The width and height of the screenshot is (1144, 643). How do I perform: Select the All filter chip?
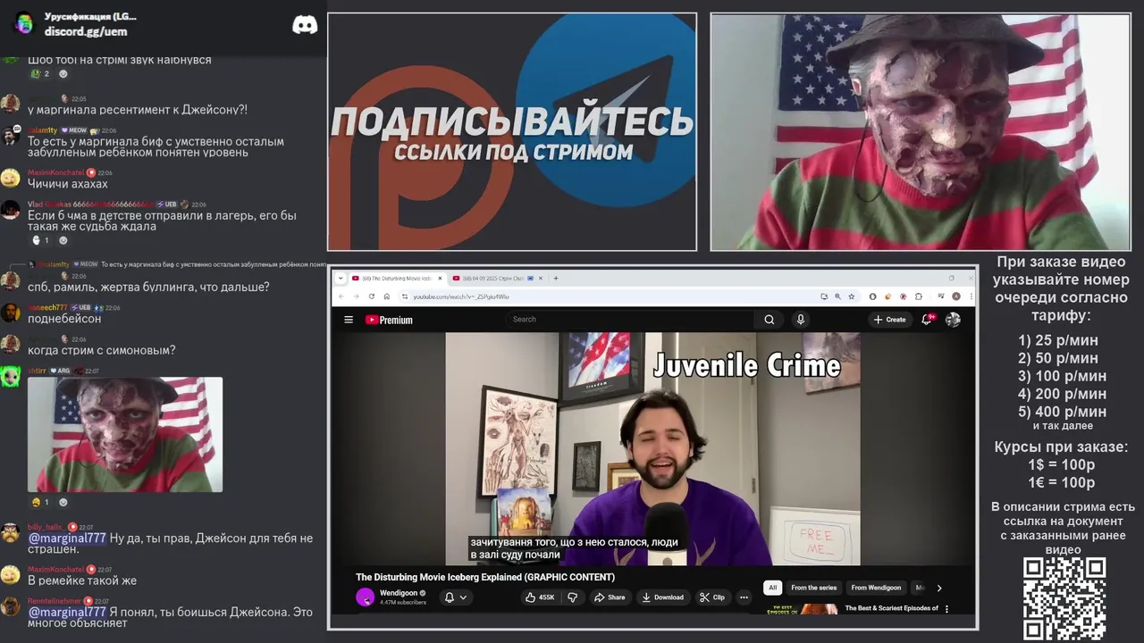773,588
